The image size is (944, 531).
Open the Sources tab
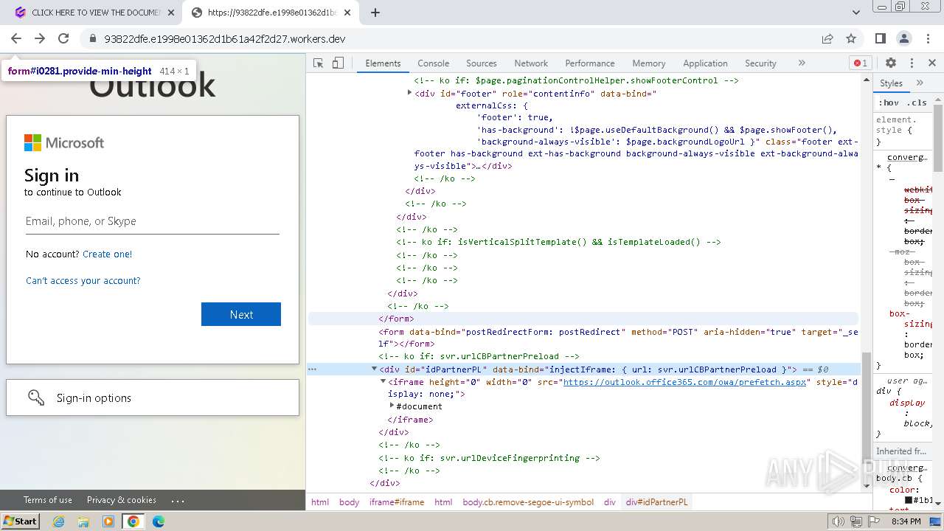click(x=482, y=63)
